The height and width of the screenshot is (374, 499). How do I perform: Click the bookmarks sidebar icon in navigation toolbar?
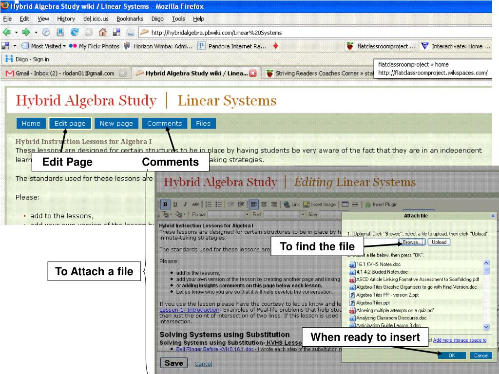pyautogui.click(x=60, y=32)
